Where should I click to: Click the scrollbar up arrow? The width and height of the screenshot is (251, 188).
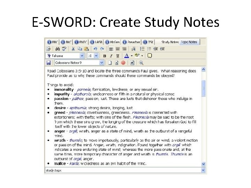tap(204, 69)
